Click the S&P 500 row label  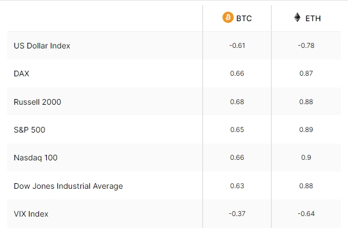(x=30, y=130)
